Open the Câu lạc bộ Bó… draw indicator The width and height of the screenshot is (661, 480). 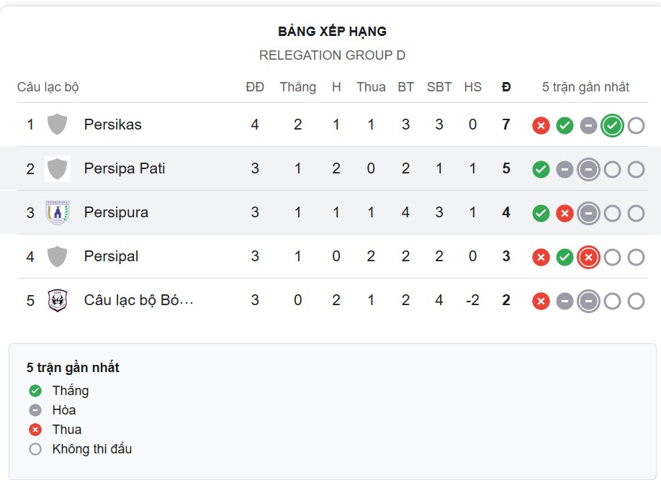[x=588, y=300]
